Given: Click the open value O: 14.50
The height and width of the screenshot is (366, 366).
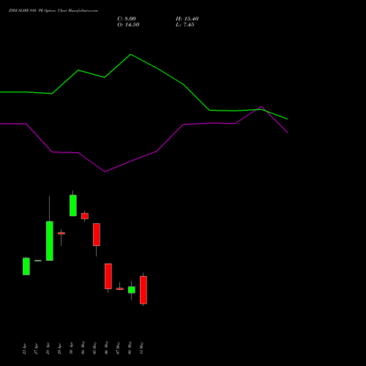Looking at the screenshot, I should [128, 25].
